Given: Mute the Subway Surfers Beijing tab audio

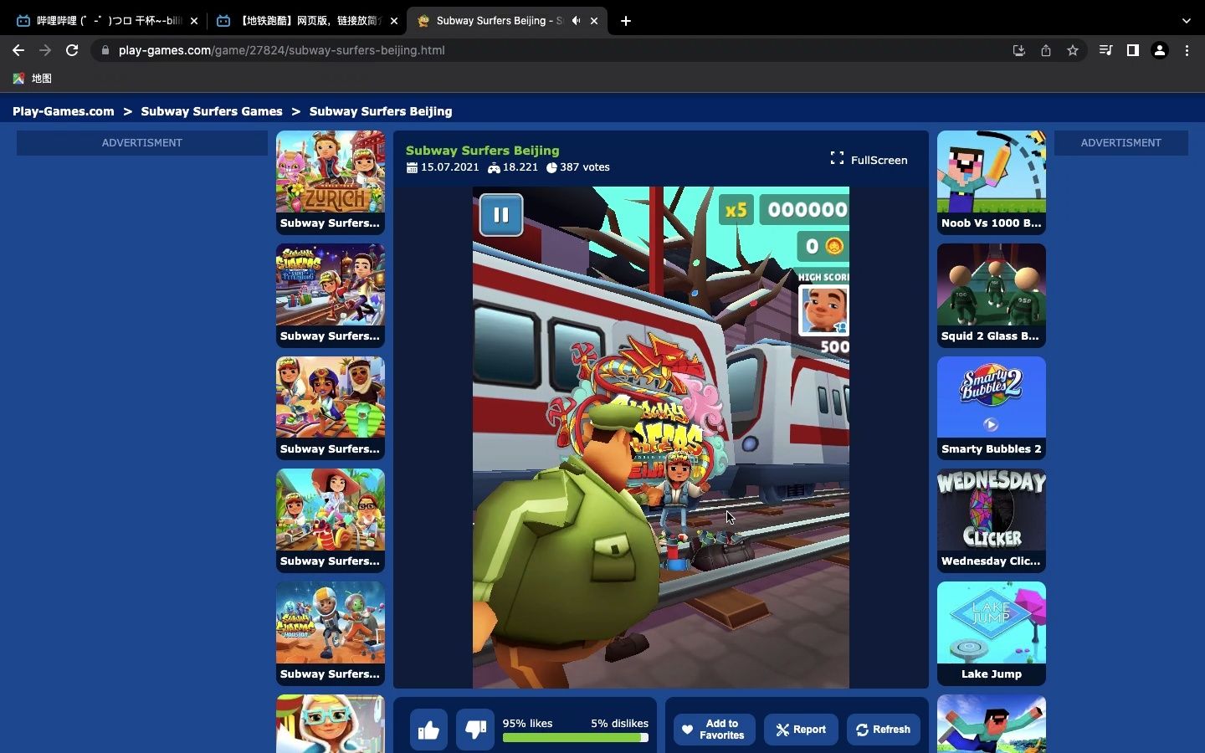Looking at the screenshot, I should click(576, 21).
